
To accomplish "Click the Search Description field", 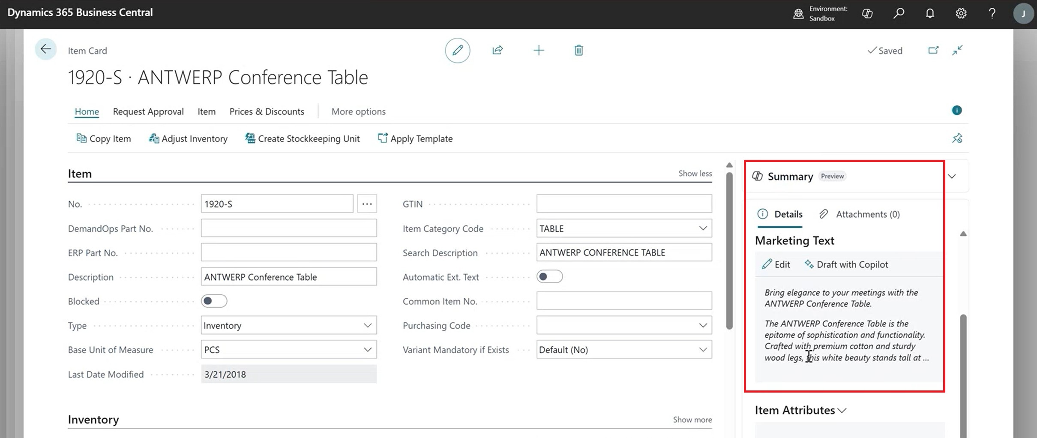I will click(x=624, y=253).
